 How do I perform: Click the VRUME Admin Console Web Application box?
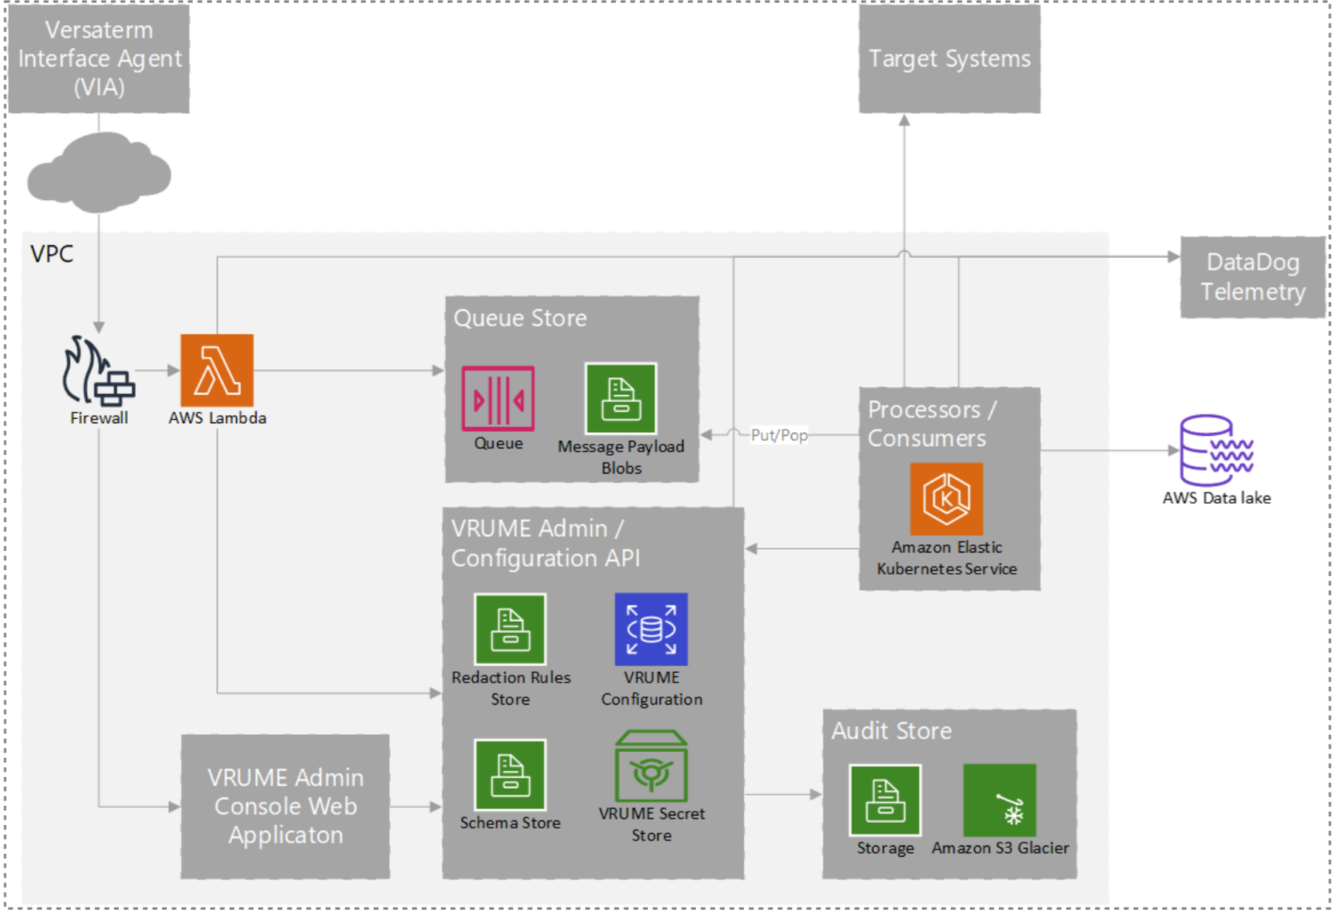point(285,807)
